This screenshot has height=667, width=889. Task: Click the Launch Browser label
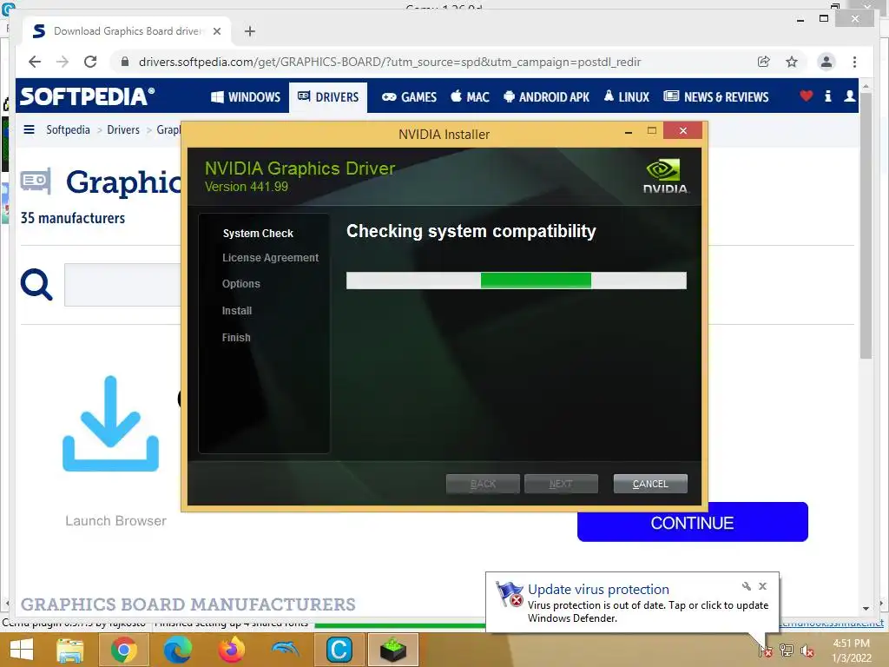click(115, 521)
